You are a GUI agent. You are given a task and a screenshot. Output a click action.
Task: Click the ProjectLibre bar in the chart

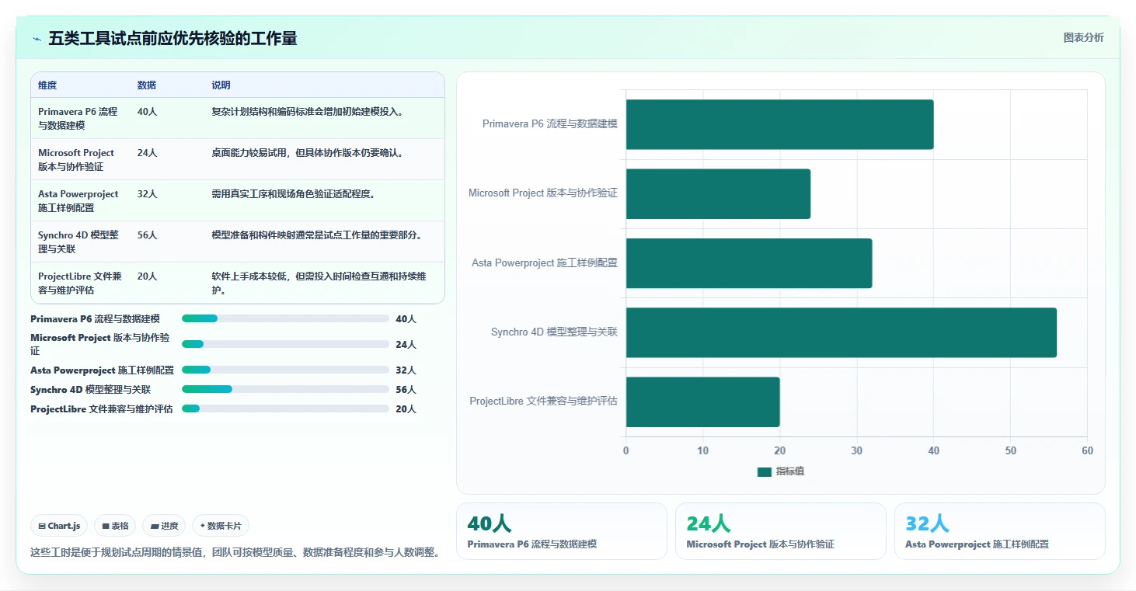pyautogui.click(x=702, y=402)
